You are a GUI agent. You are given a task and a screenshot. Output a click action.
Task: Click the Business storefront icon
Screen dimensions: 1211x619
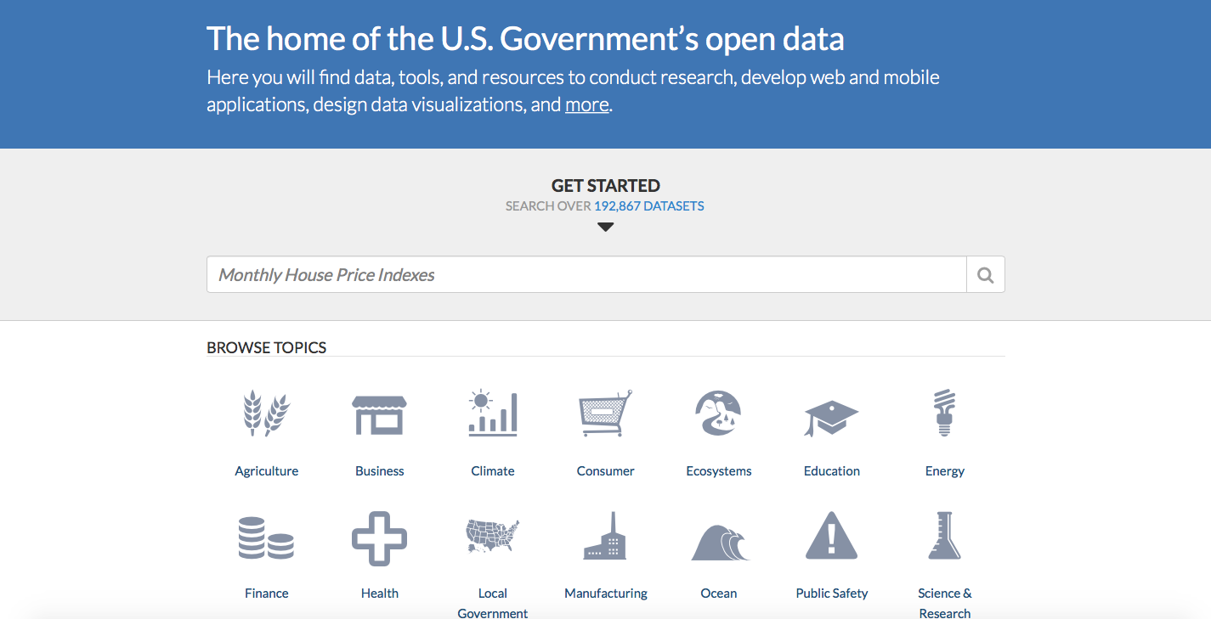click(379, 414)
